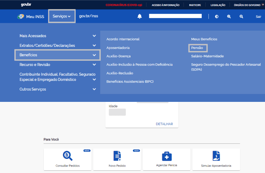265x173 pixels.
Task: Choose the Pensão option
Action: 198,48
